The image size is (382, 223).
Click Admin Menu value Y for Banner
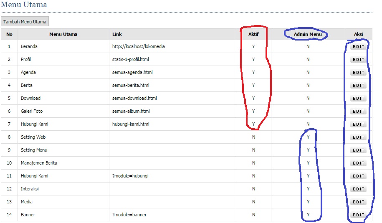[x=308, y=215]
